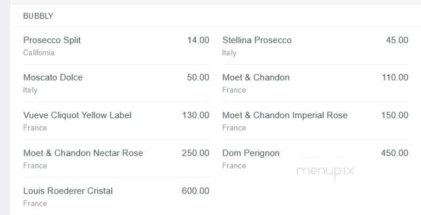Click the 14.00 price for Prosecco Split

click(x=198, y=41)
